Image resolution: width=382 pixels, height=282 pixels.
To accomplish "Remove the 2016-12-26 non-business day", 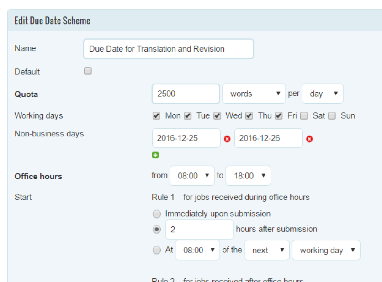I will click(309, 139).
